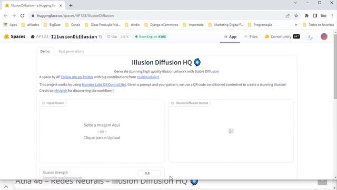Open the browser extensions puzzle icon
Viewport: 337px width, 190px height.
tap(306, 15)
